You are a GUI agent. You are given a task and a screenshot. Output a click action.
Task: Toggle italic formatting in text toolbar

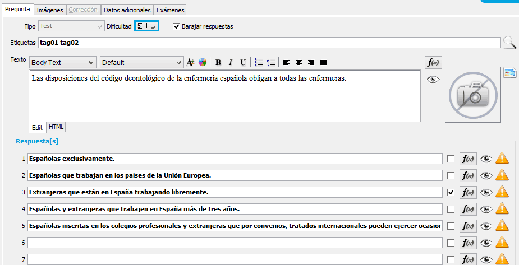pos(231,62)
